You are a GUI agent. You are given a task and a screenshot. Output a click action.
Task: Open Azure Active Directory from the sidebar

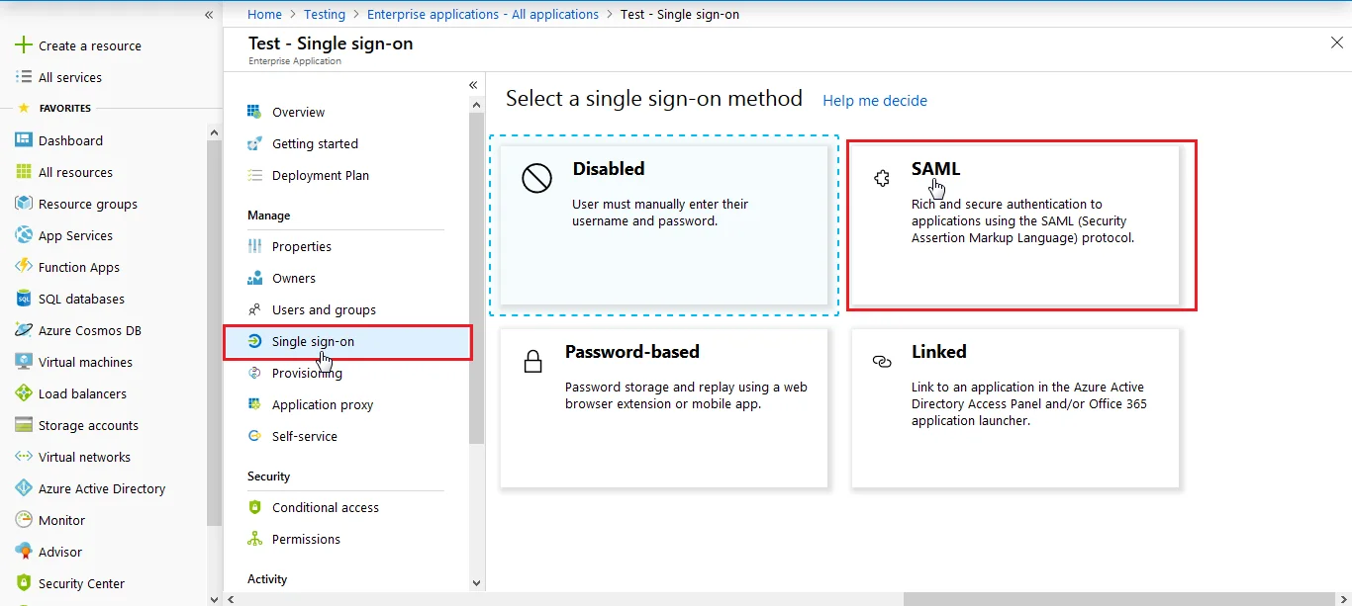(x=98, y=487)
